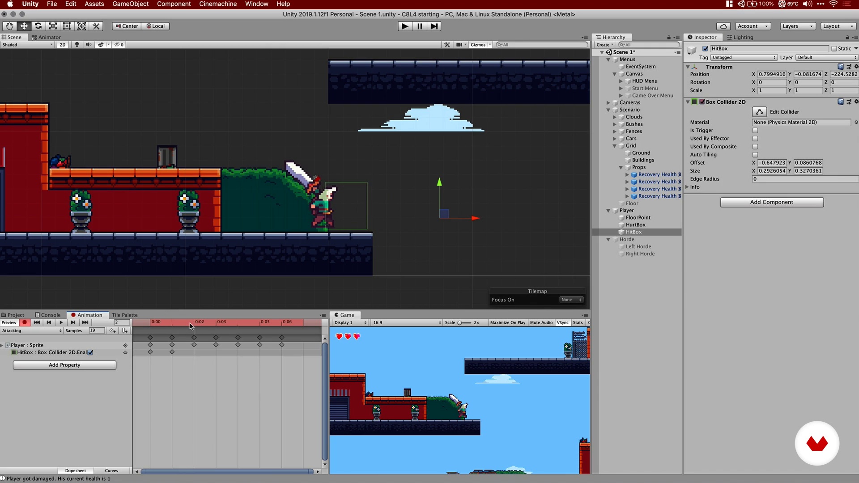The height and width of the screenshot is (483, 859).
Task: Toggle Maximize On Play button
Action: pos(508,322)
